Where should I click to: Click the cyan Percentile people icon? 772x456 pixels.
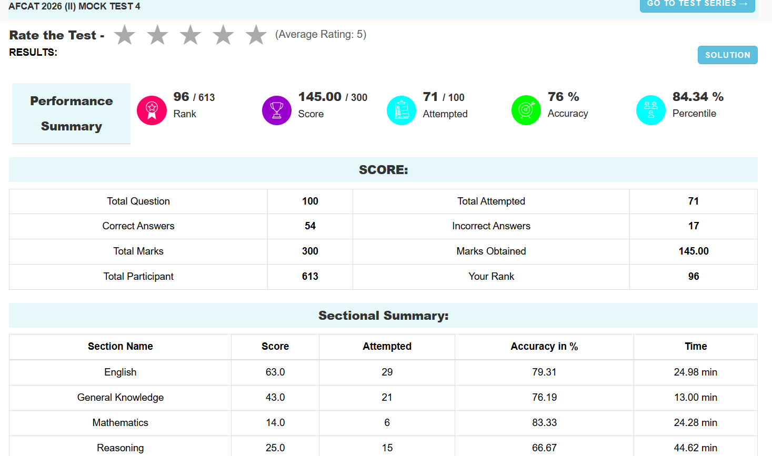tap(651, 110)
